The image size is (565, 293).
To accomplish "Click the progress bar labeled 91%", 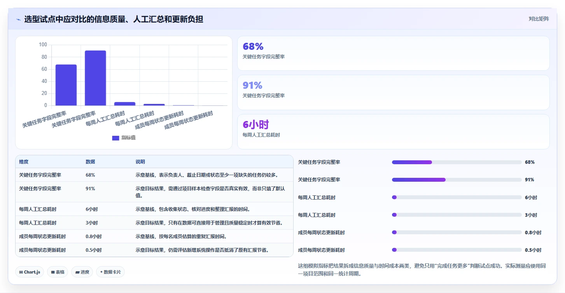I will click(457, 180).
